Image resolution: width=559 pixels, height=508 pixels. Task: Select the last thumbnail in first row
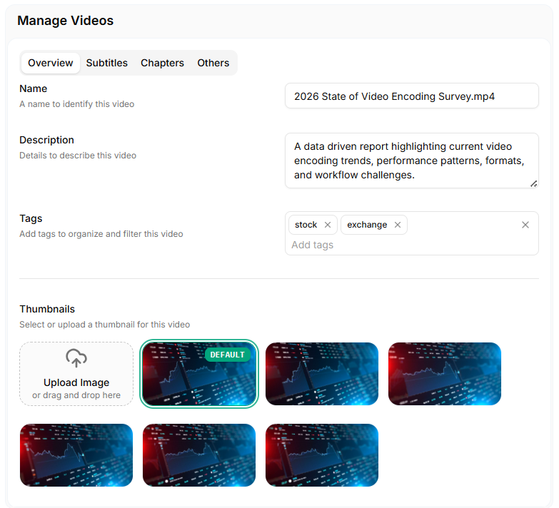[445, 374]
